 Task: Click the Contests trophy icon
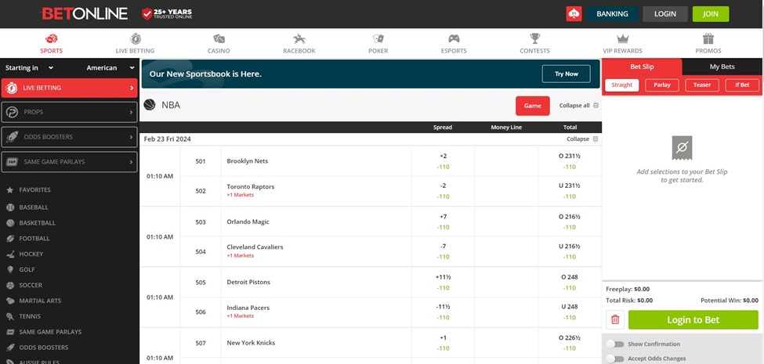534,38
